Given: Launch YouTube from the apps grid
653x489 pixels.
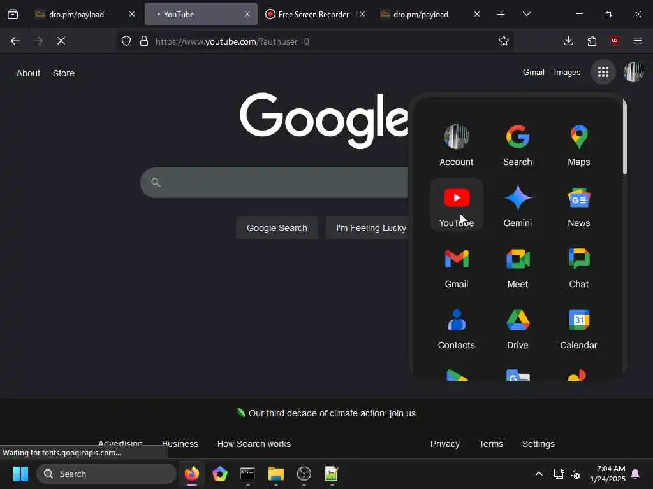Looking at the screenshot, I should (x=457, y=204).
